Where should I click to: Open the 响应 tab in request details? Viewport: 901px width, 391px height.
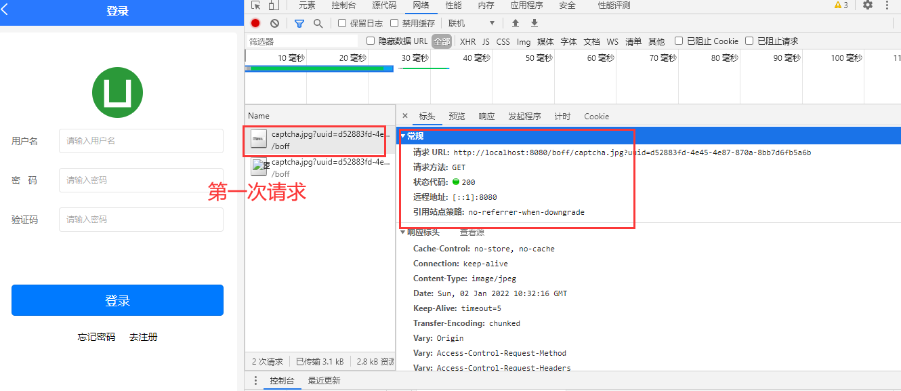coord(486,117)
